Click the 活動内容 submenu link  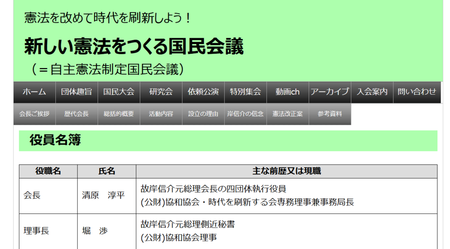pos(161,114)
